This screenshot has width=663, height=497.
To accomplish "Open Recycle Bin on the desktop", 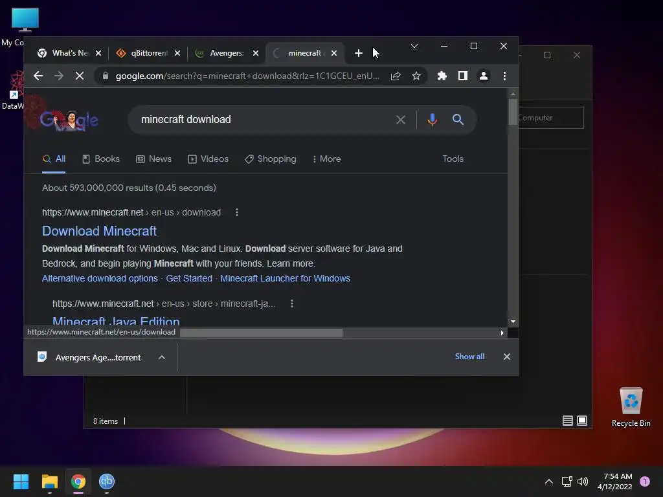I will click(x=631, y=407).
